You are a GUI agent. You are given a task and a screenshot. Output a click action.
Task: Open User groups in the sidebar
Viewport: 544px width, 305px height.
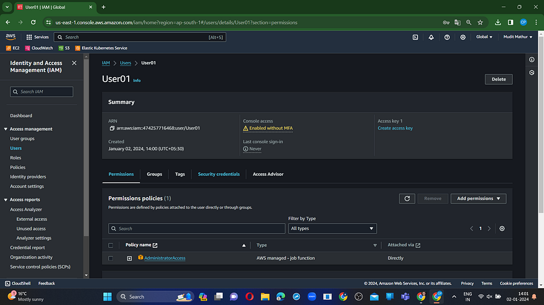(x=22, y=139)
